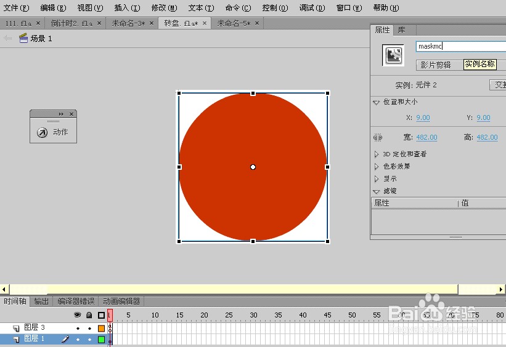Click the back arrow beside 场景 1
The image size is (506, 347).
pyautogui.click(x=8, y=38)
